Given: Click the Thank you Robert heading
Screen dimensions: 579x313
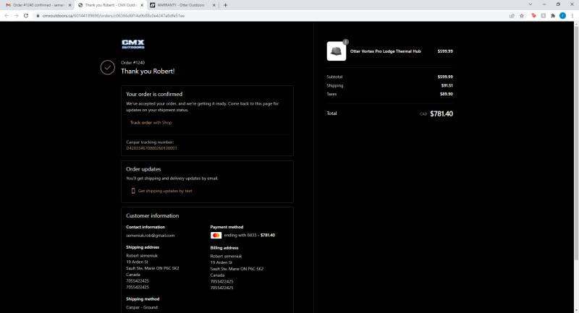Looking at the screenshot, I should coord(148,72).
